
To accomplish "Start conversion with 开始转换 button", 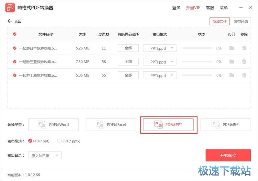I will [x=228, y=155].
